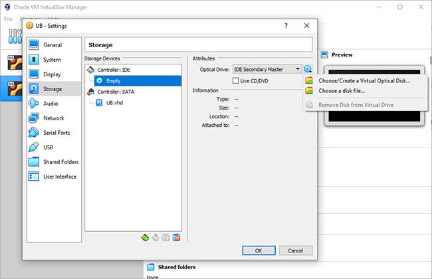Open Audio settings category
This screenshot has height=279, width=432.
54,104
